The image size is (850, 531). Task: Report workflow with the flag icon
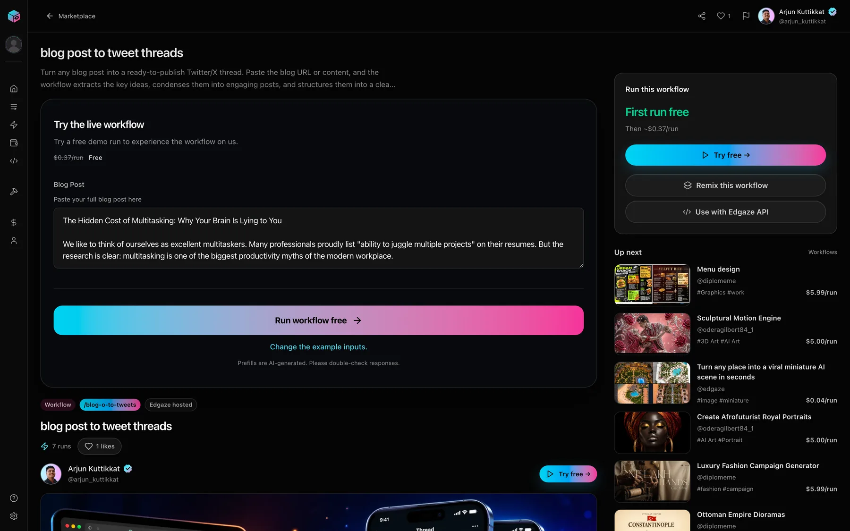(x=746, y=16)
